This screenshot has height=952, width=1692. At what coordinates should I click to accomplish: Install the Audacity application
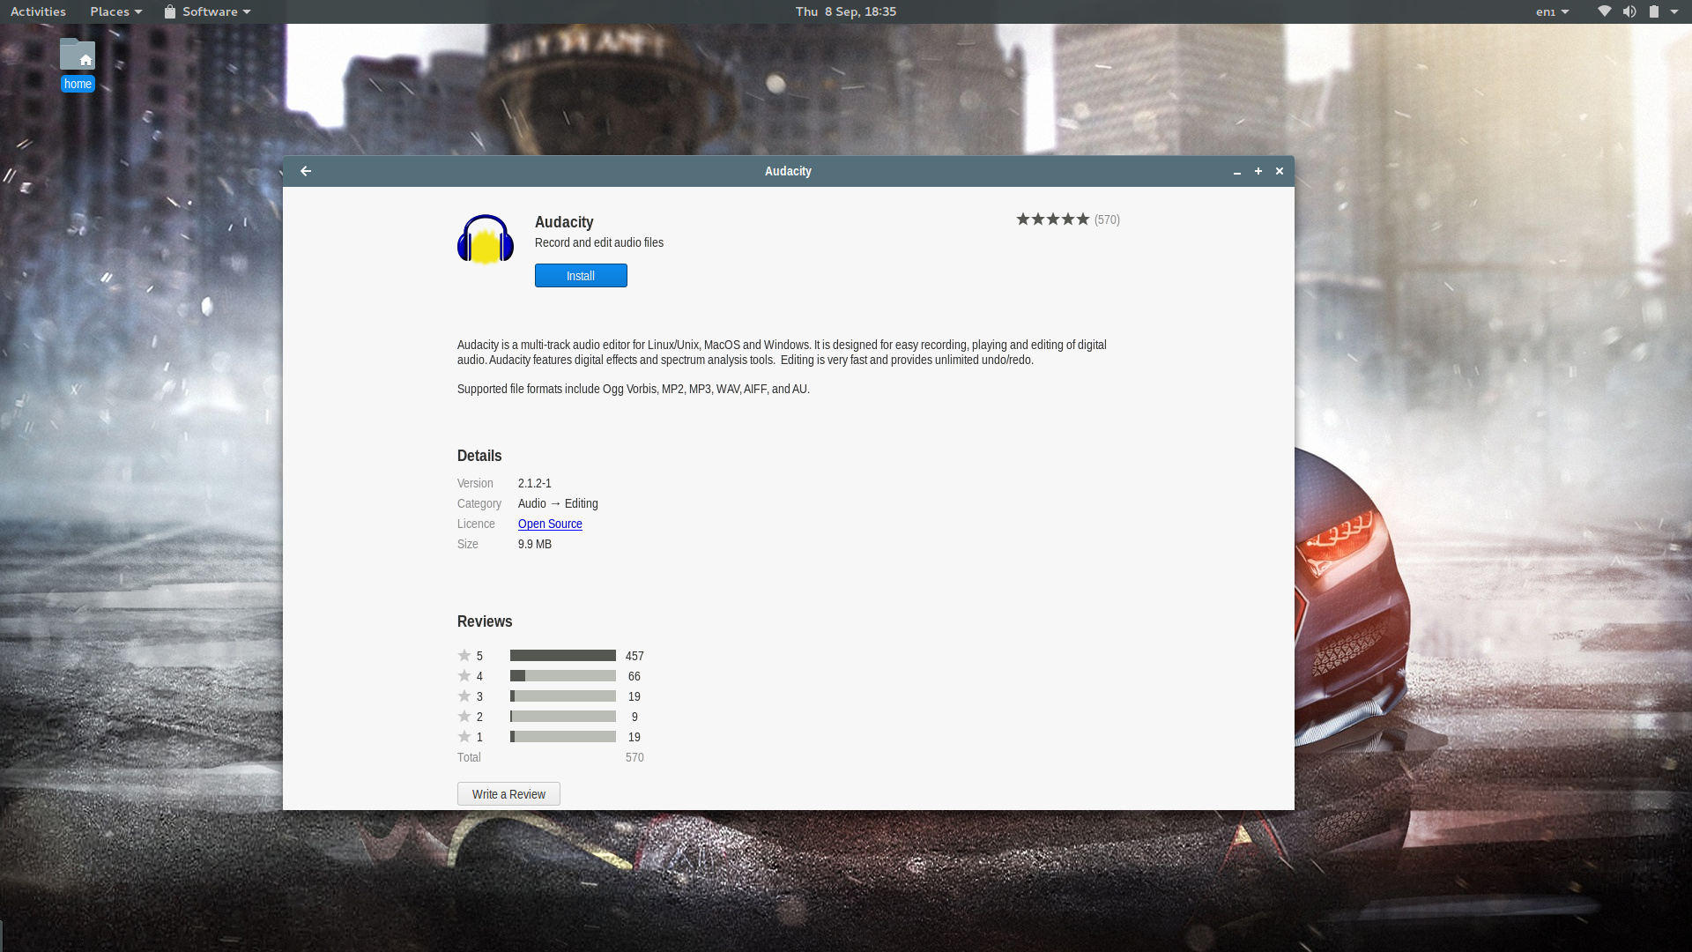click(581, 276)
